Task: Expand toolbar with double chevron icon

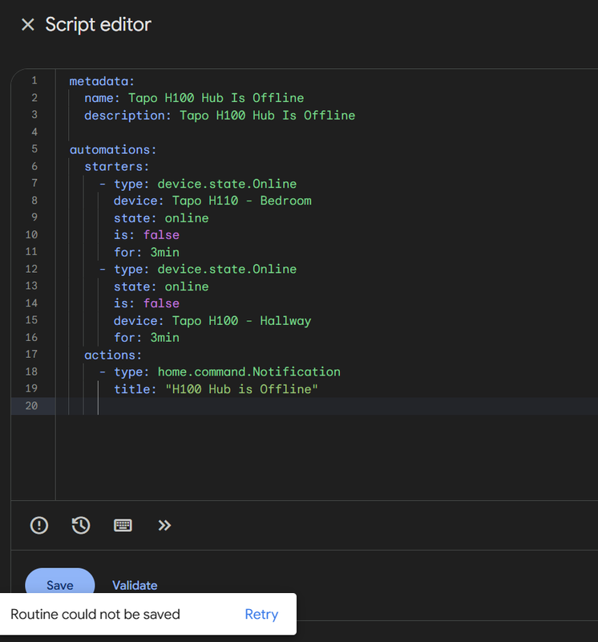Action: [x=164, y=526]
